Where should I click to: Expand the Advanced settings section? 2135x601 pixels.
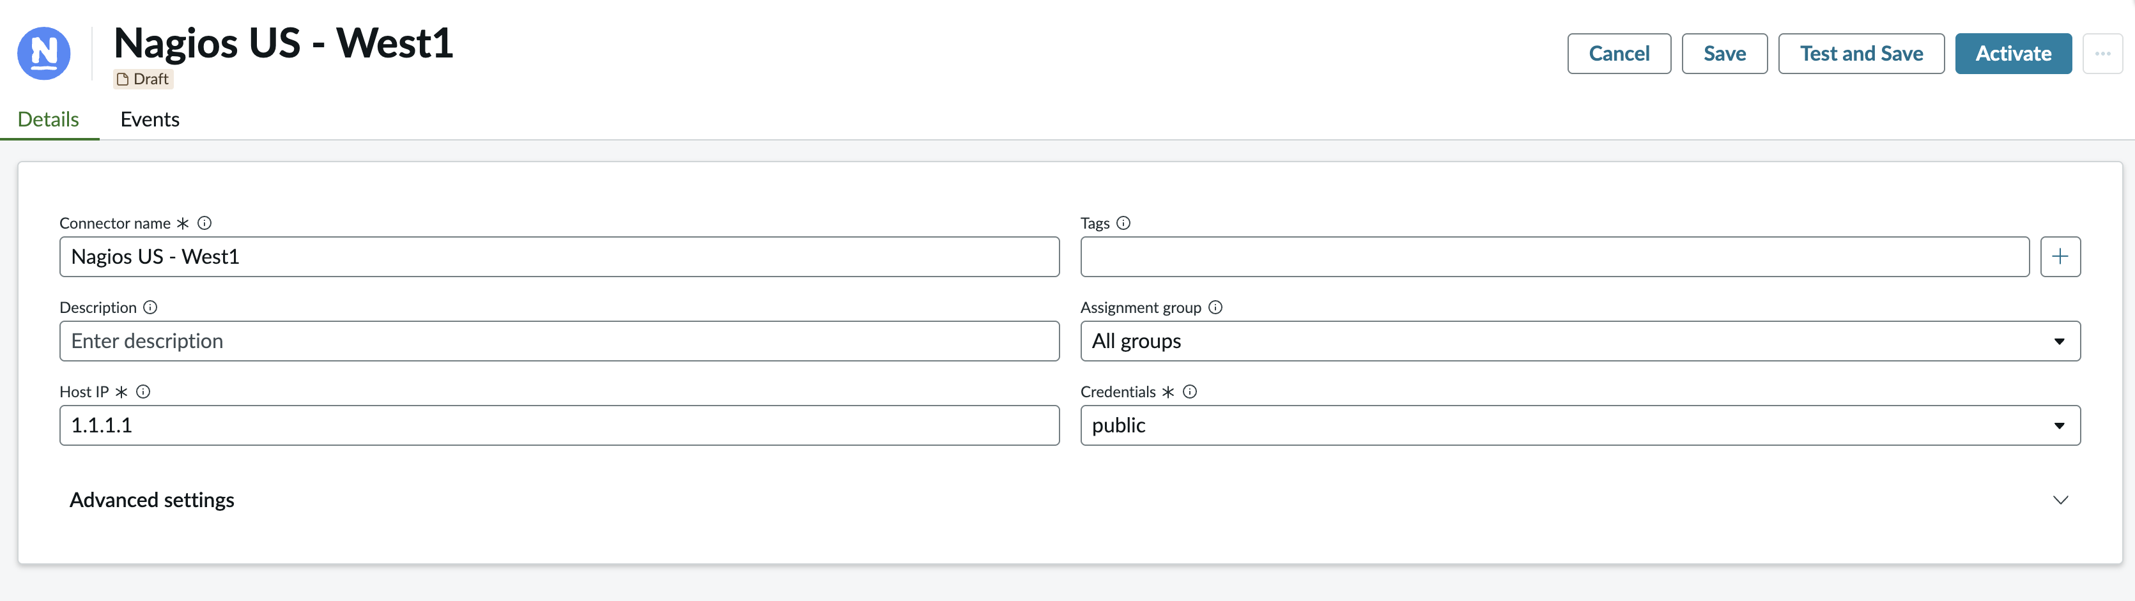pos(1069,500)
